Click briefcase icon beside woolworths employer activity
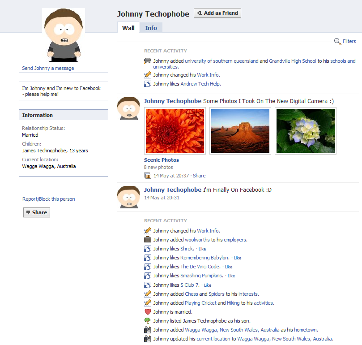Screen dimensions: 362x345 point(148,240)
